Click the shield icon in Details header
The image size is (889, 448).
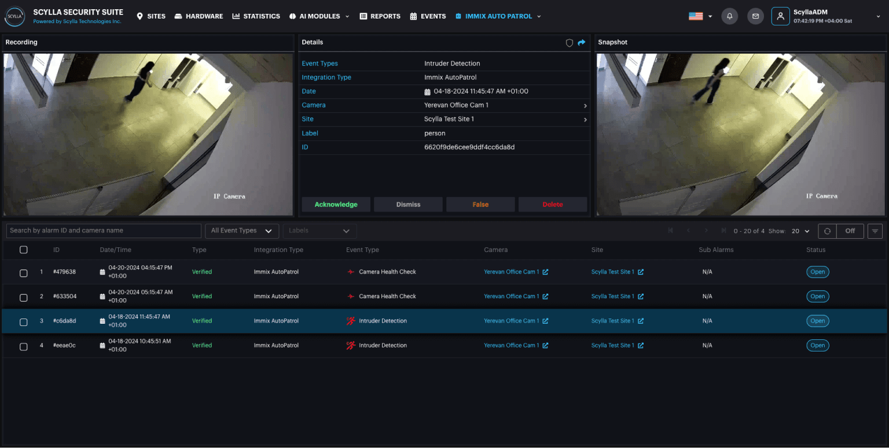570,43
